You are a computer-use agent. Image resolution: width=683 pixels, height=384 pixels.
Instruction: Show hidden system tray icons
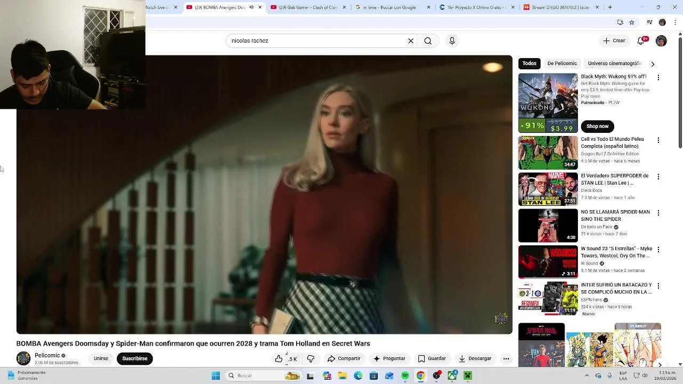(586, 375)
